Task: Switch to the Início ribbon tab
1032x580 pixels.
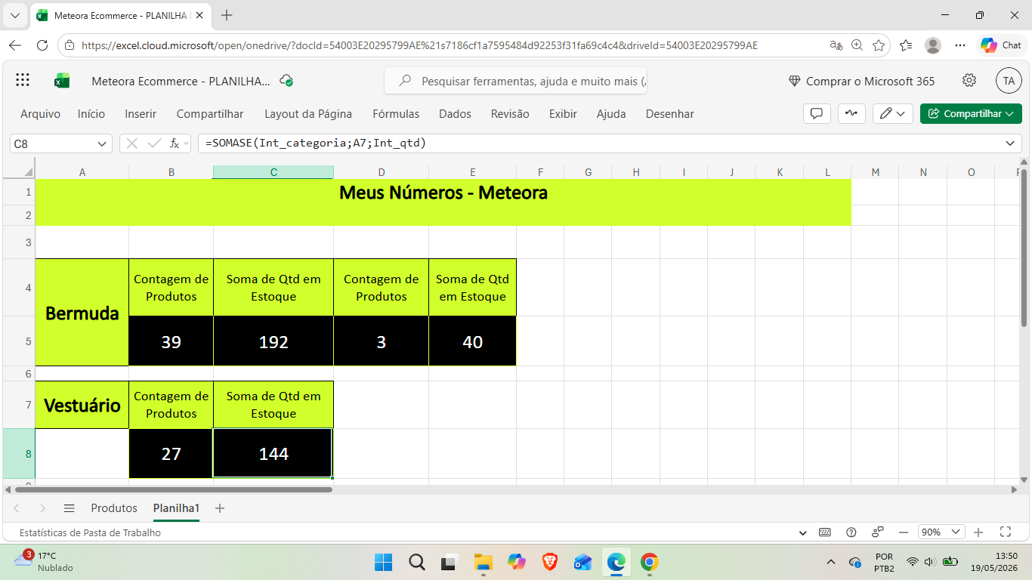Action: pos(91,113)
